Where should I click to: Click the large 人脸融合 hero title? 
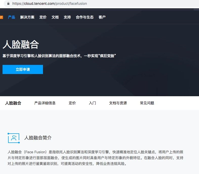pyautogui.click(x=21, y=45)
